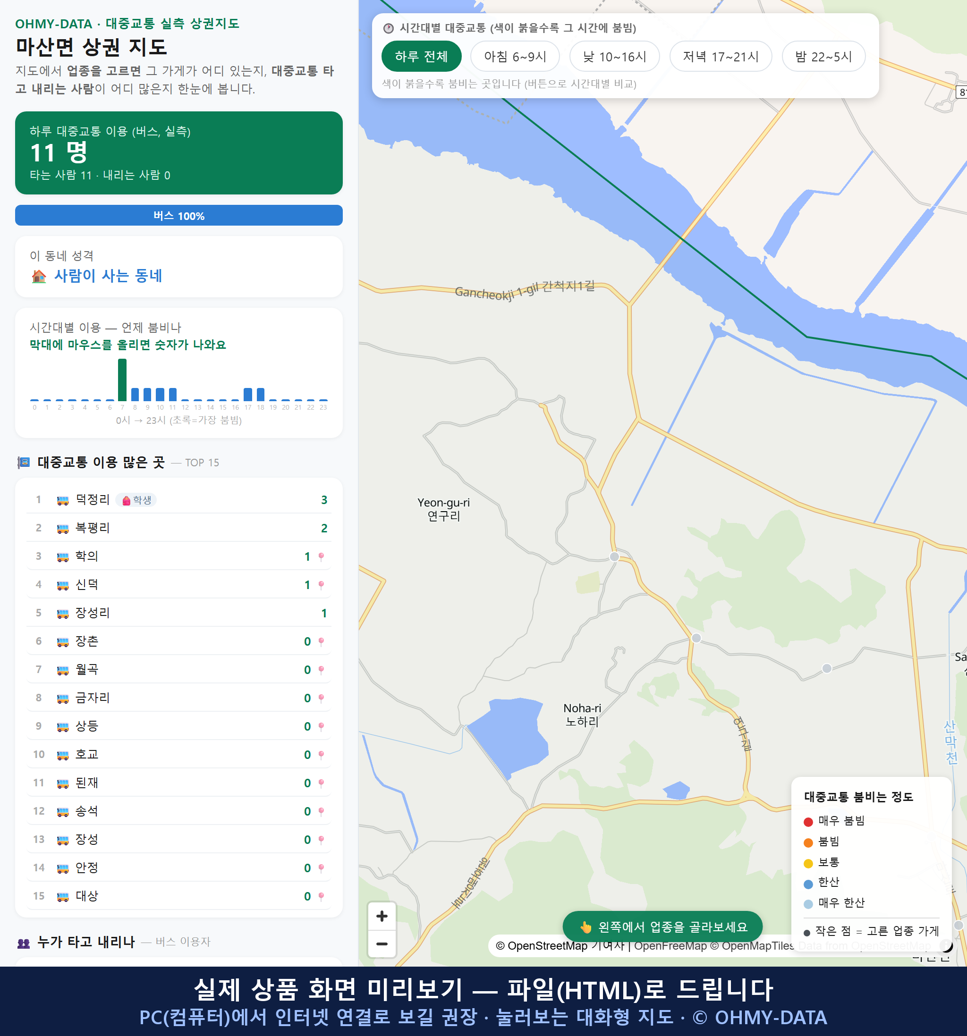Click the 하루 대중교통 이용 11 명 summary card

pos(179,153)
